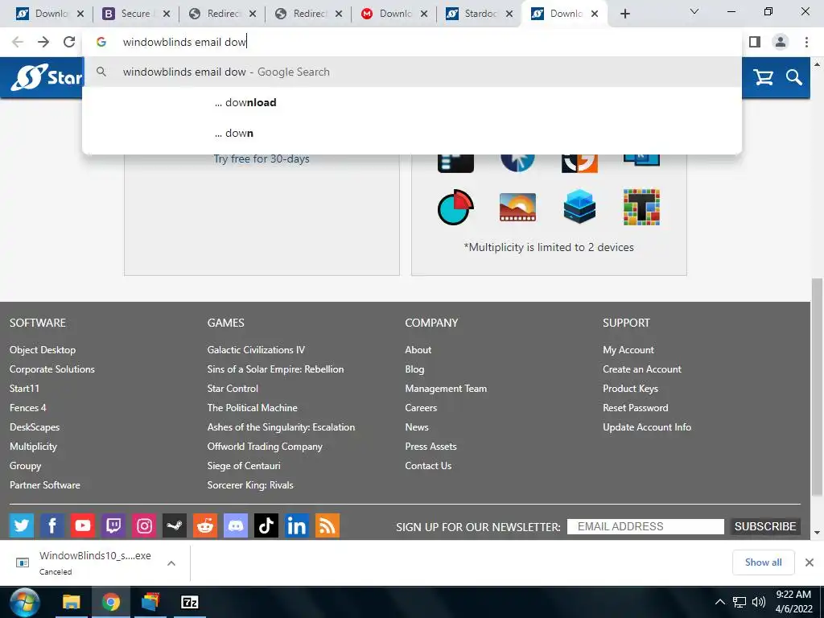Screen dimensions: 824x618
Task: Click the site search magnifier icon
Action: 794,77
